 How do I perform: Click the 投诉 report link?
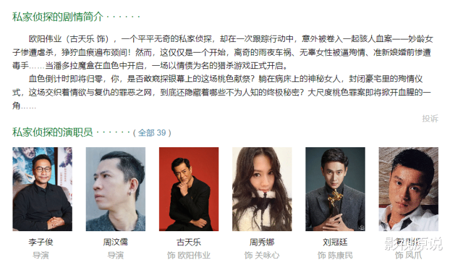pyautogui.click(x=430, y=118)
